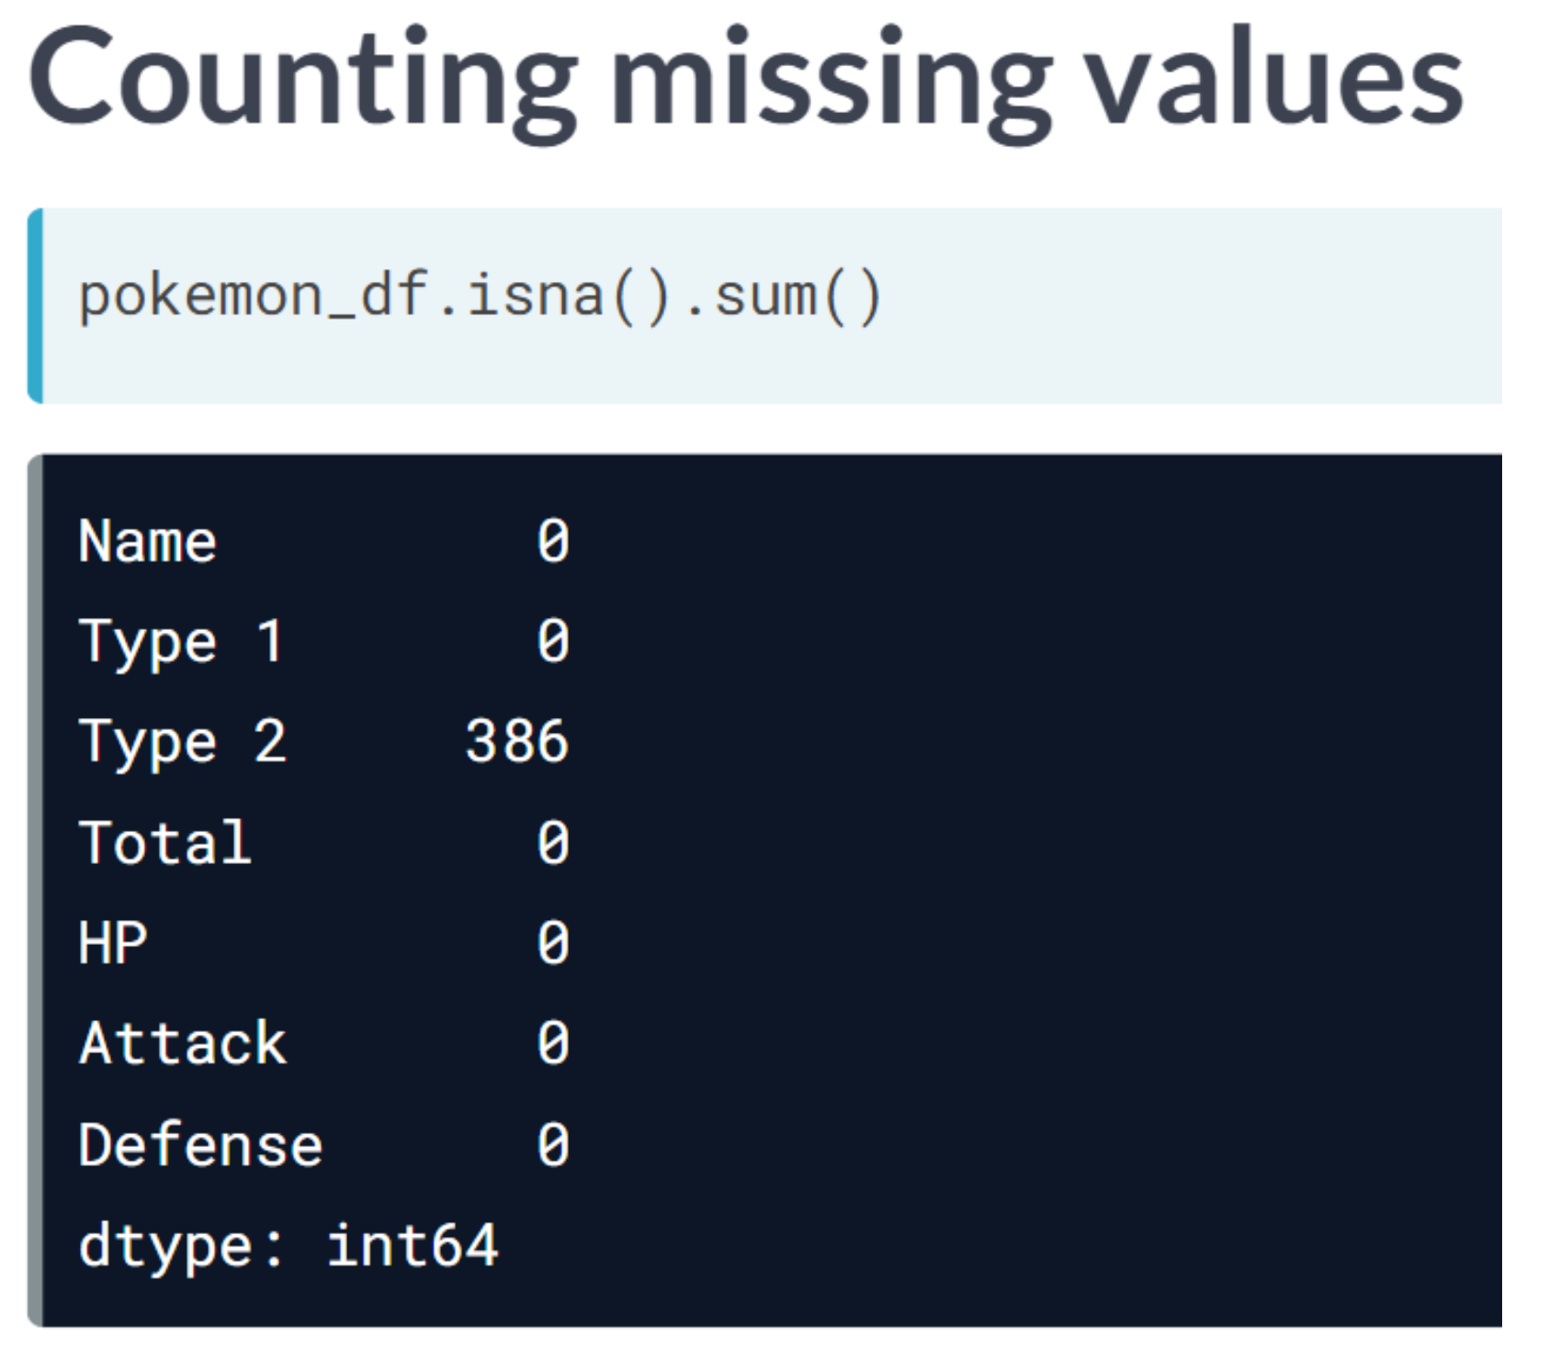
Task: Click the sum() call in the code
Action: click(x=797, y=297)
